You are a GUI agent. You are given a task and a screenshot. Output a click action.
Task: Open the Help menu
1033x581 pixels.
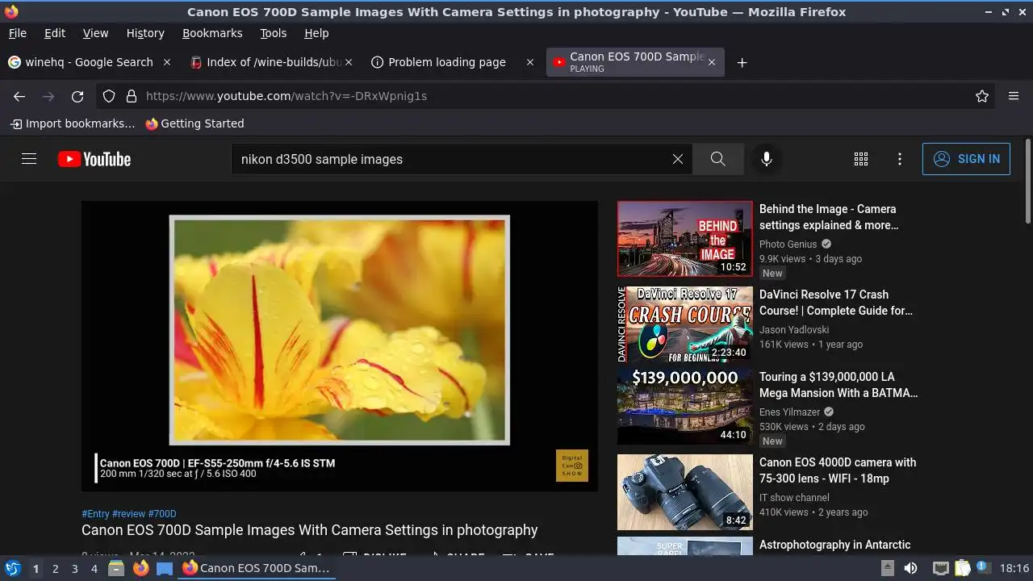(316, 33)
